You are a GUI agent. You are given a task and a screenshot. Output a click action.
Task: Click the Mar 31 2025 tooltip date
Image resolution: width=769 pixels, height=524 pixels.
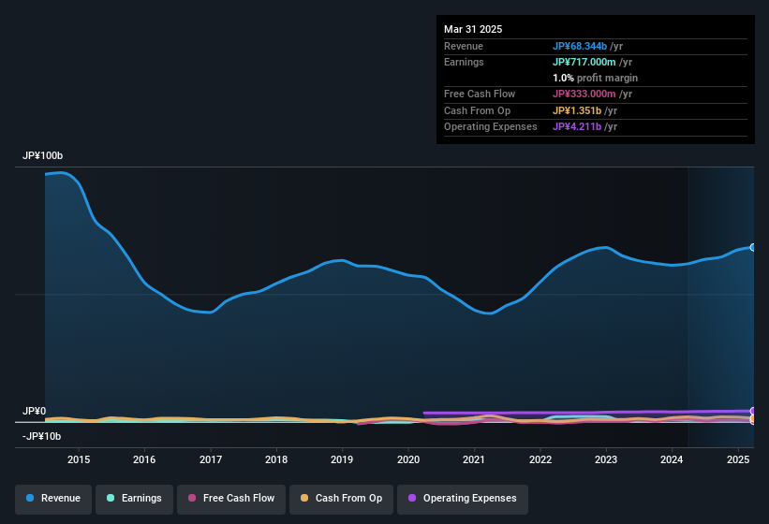473,29
